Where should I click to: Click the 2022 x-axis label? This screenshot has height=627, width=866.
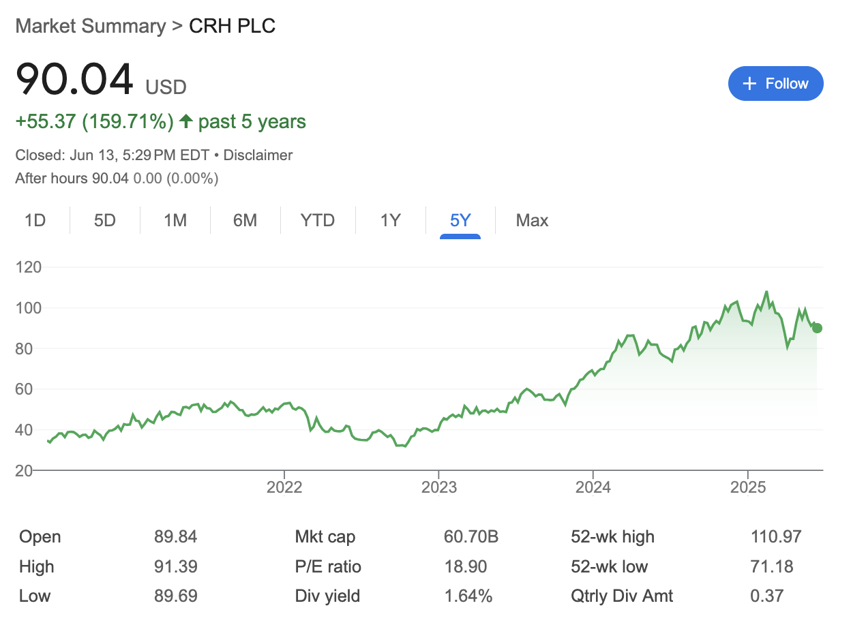pyautogui.click(x=284, y=487)
